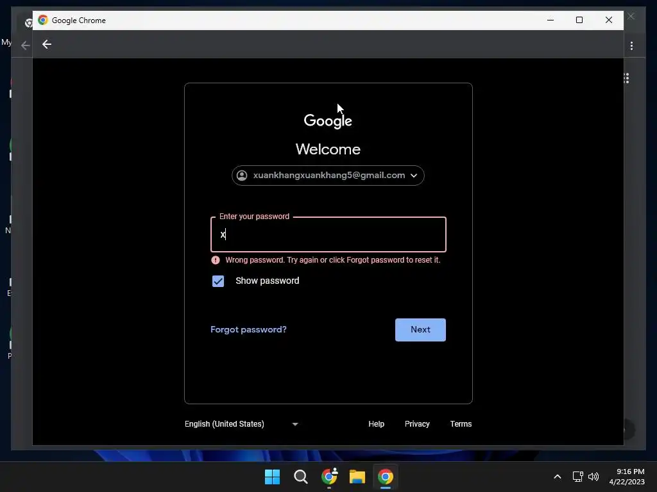The height and width of the screenshot is (492, 657).
Task: Open the Windows Start menu
Action: pos(272,477)
